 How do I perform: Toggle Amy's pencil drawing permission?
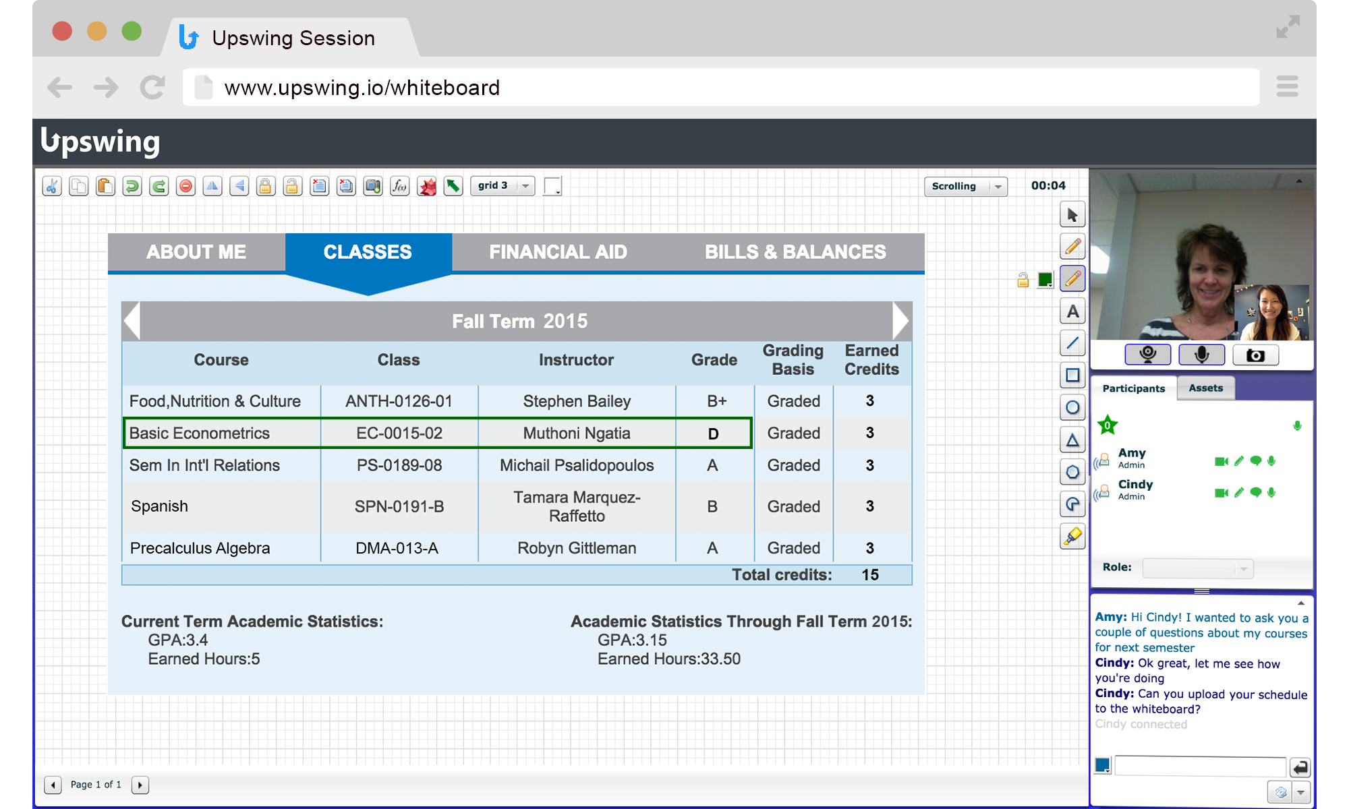[1239, 461]
